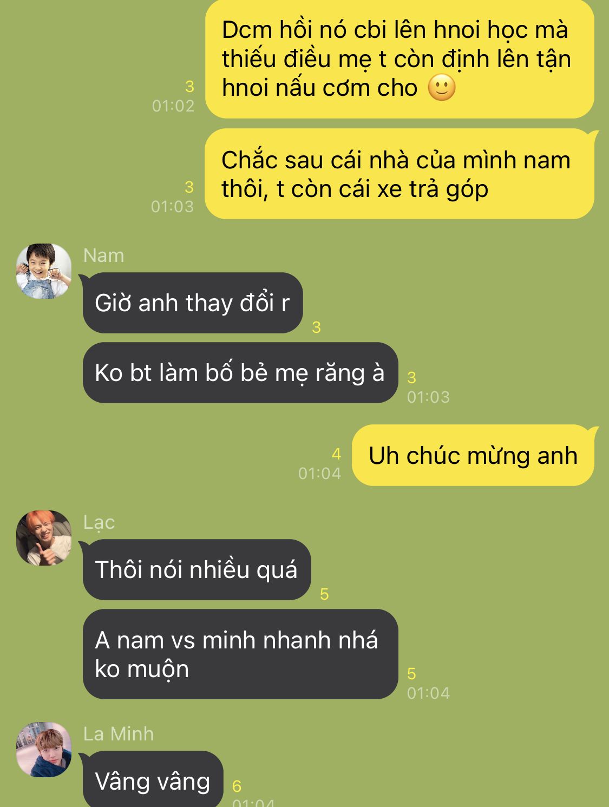Tap the 01:02 timestamp of first message

(x=173, y=106)
